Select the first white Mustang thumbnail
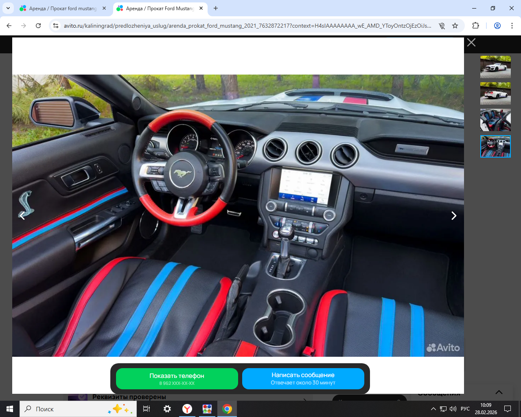The height and width of the screenshot is (417, 521). pyautogui.click(x=495, y=67)
